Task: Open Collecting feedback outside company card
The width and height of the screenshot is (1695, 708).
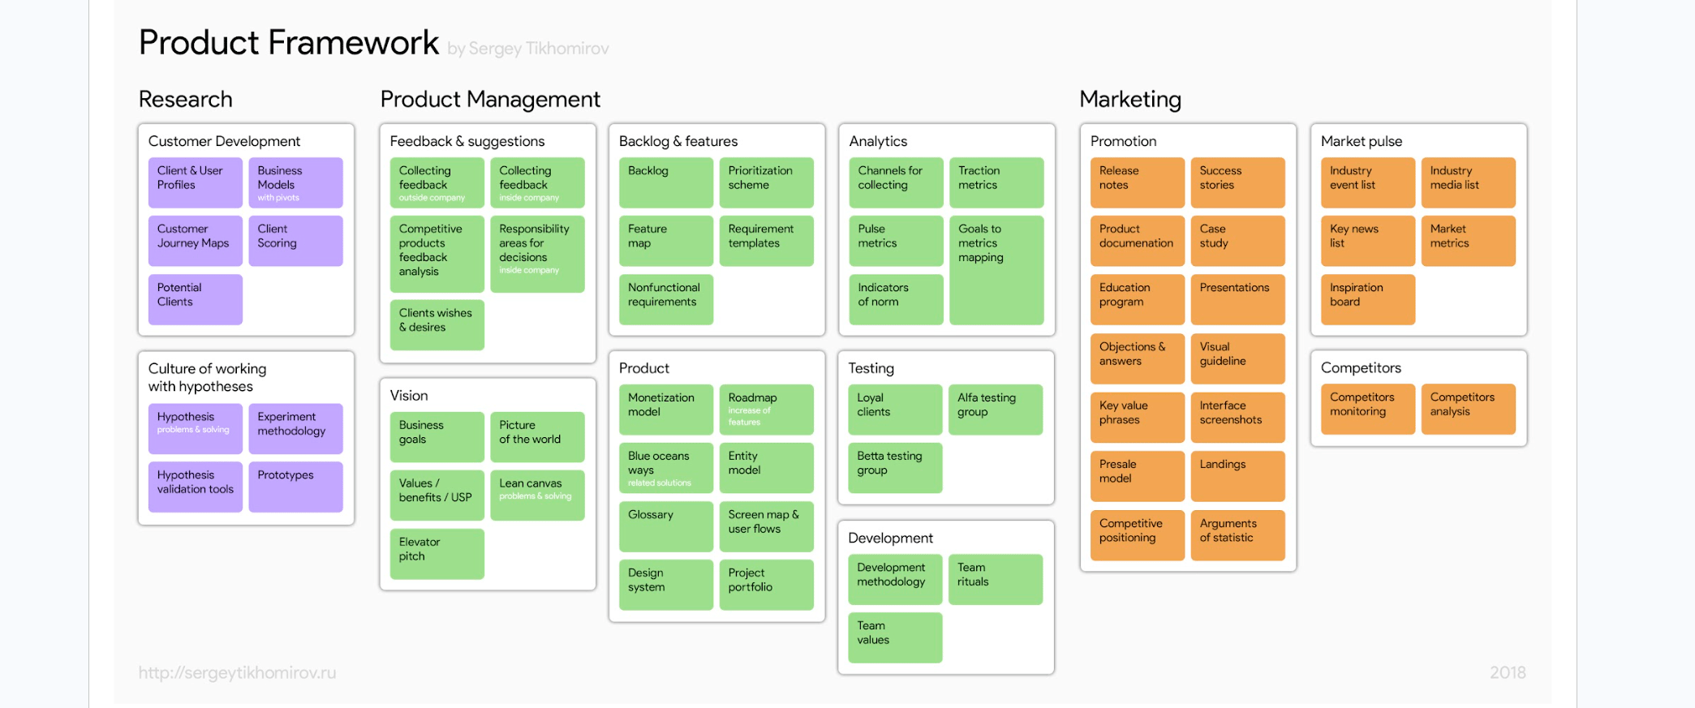Action: point(437,182)
